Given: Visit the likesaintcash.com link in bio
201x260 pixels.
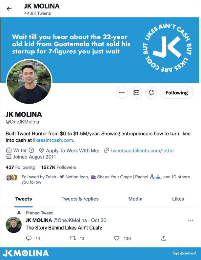Looking at the screenshot, I should click(x=53, y=140).
